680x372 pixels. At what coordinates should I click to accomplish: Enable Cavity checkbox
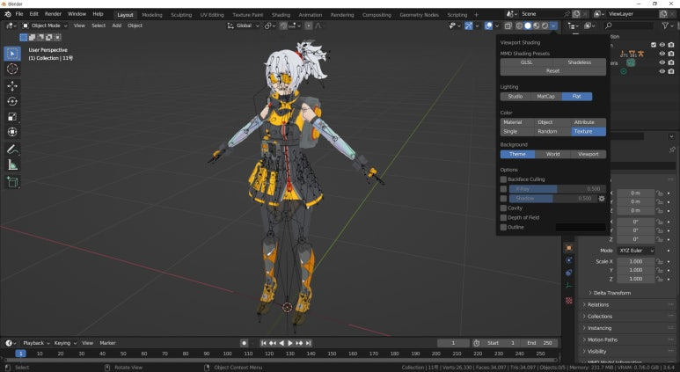coord(503,208)
